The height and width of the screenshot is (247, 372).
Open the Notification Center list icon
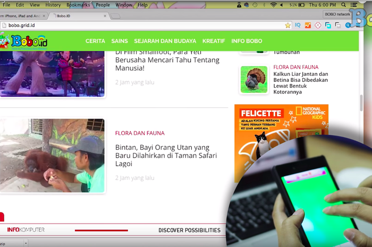click(x=354, y=5)
